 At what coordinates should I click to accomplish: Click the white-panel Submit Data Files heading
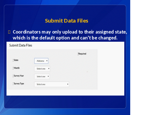21,45
